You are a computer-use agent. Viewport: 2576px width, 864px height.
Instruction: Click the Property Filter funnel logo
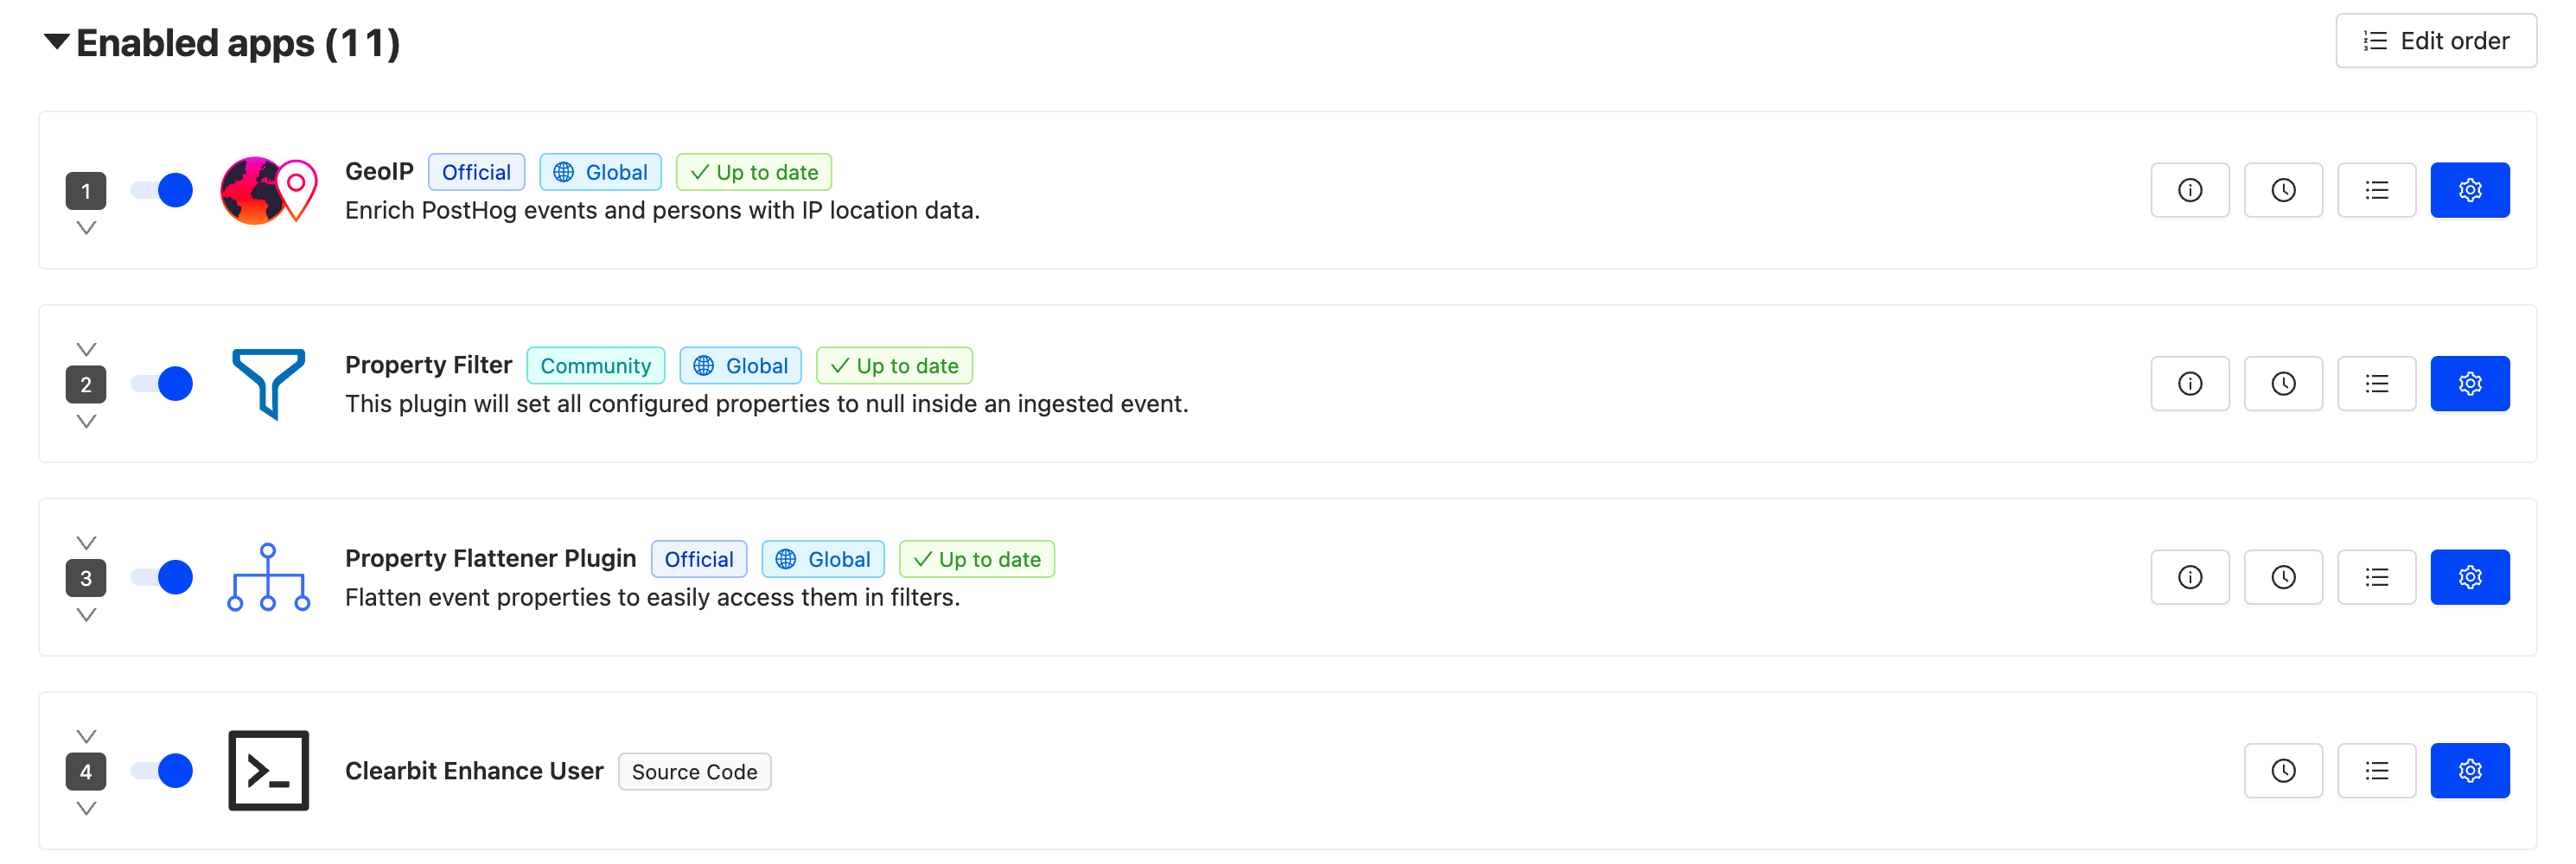click(268, 384)
